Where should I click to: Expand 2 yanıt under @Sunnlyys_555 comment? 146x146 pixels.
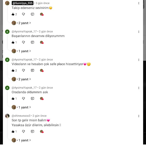(21, 23)
